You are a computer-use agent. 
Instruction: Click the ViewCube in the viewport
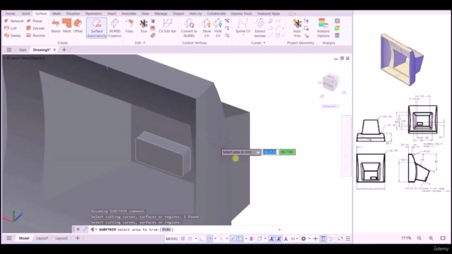point(331,83)
